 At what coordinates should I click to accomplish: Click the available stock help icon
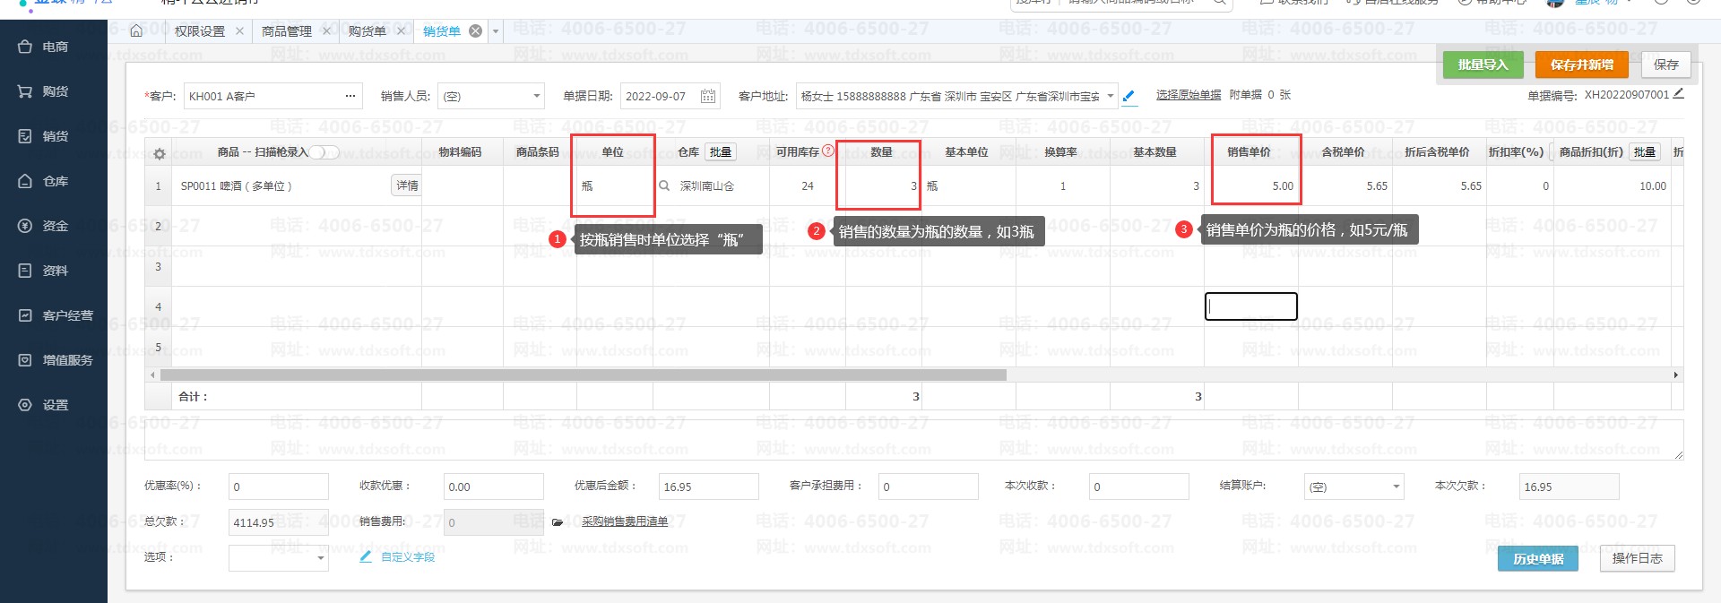(827, 151)
